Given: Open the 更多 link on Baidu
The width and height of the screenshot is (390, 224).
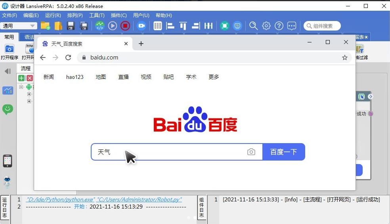Looking at the screenshot, I should (214, 77).
